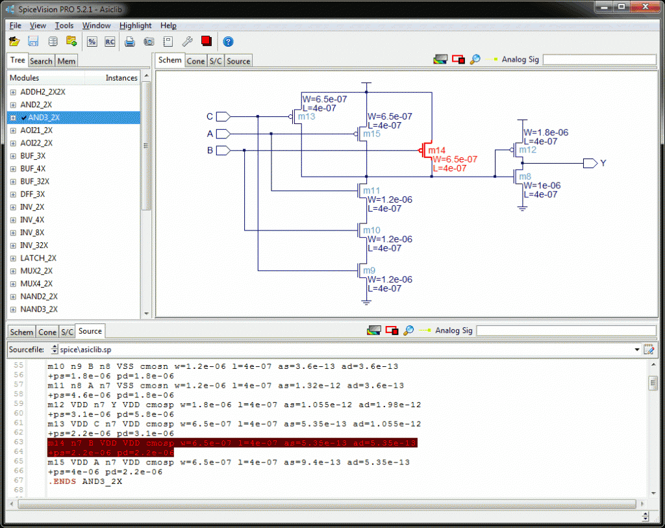
Task: Select the RC extraction toolbar icon
Action: coord(109,41)
